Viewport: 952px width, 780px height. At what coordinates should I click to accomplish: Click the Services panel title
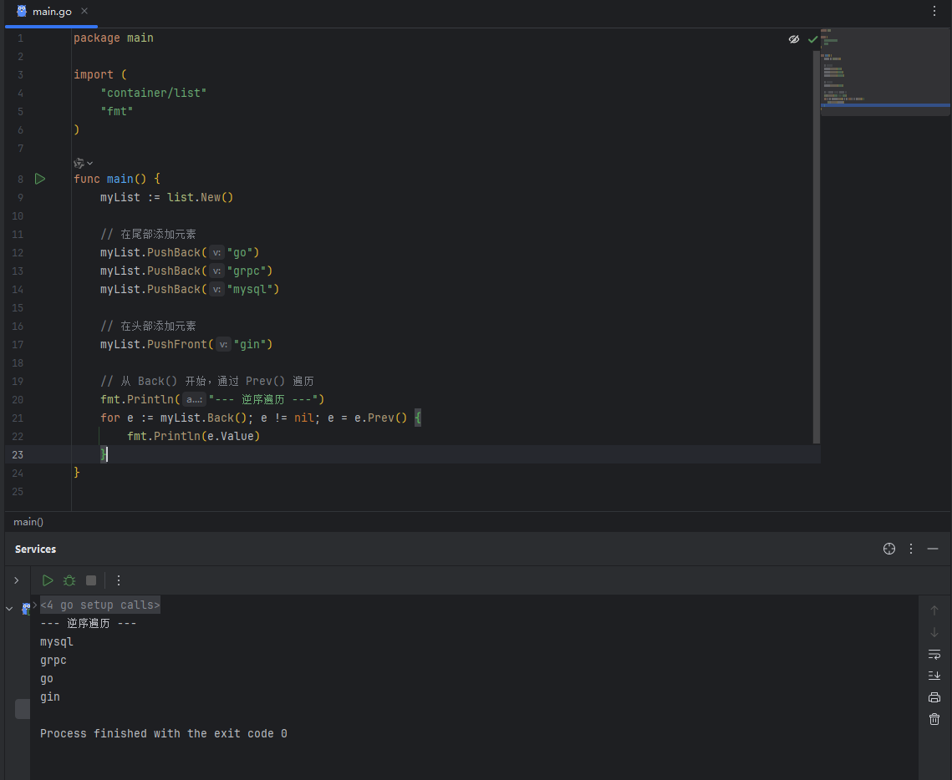pyautogui.click(x=35, y=549)
